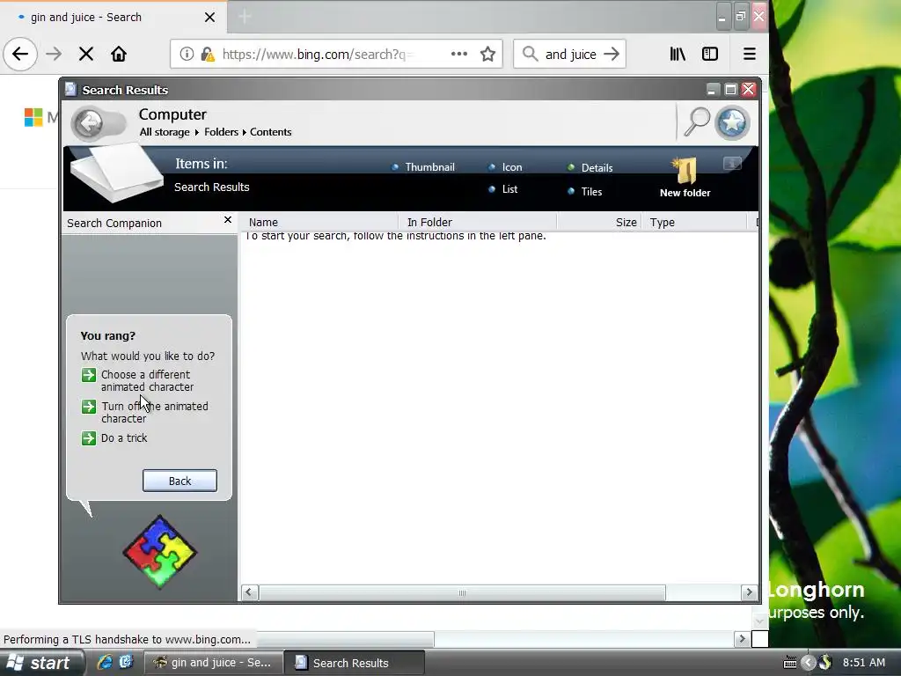
Task: Expand the arrow after Folders breadcrumb
Action: point(245,132)
